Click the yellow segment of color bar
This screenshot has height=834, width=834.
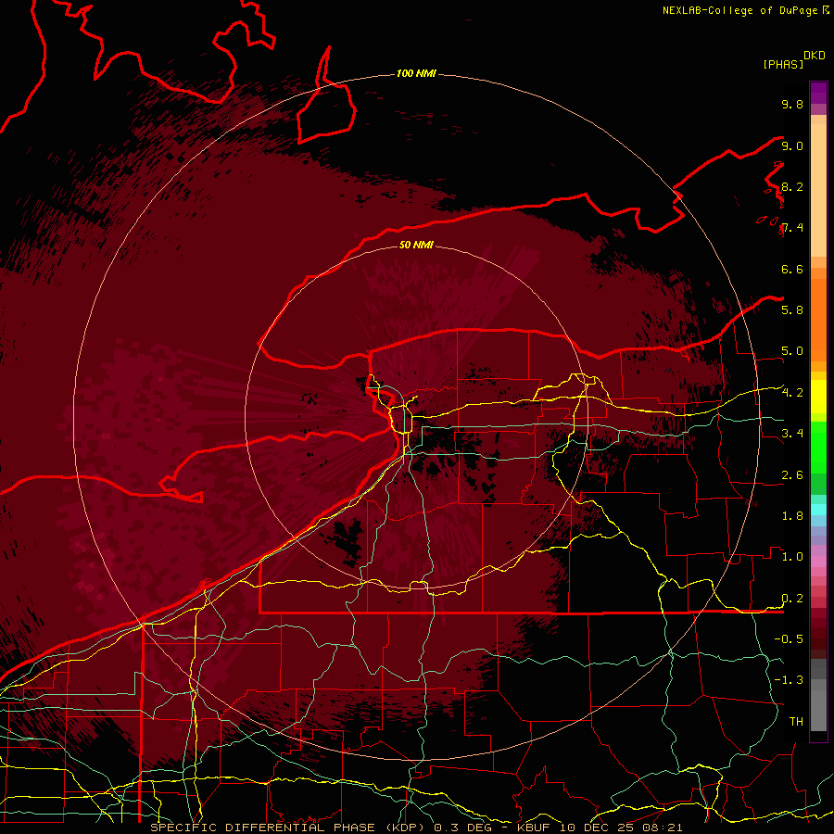coord(818,397)
